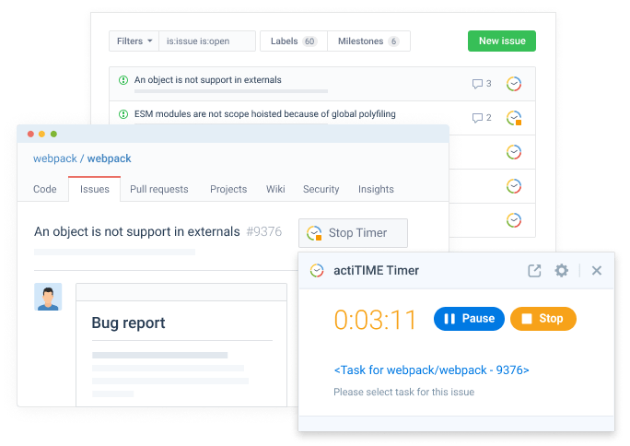This screenshot has width=630, height=446.
Task: Open issue 'An object is not support in externals' in list
Action: [x=208, y=80]
